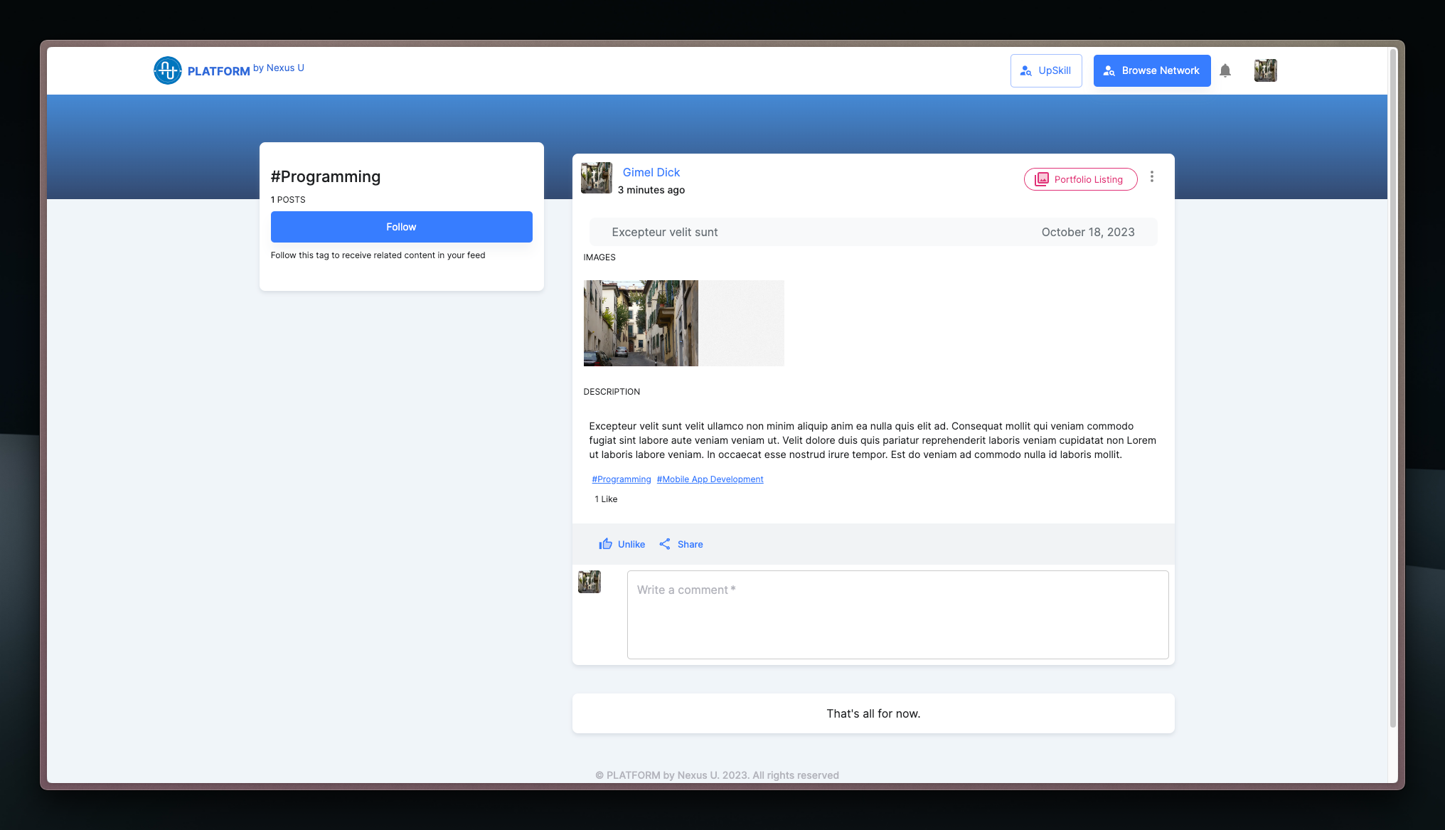The image size is (1445, 830).
Task: Open Gimel Dick's profile link
Action: (651, 172)
